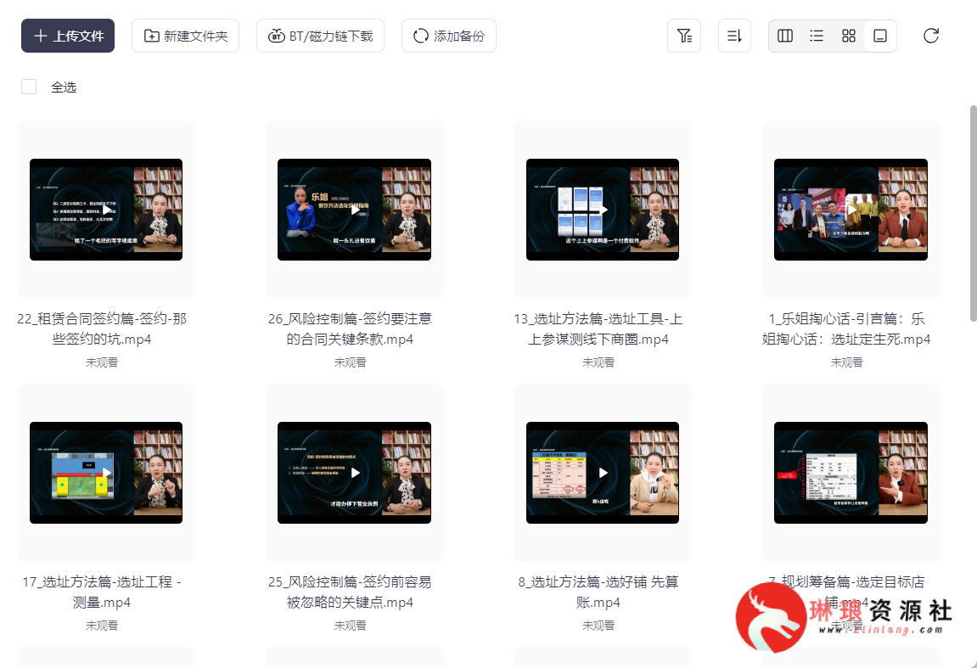977x668 pixels.
Task: Click 未观看 status under 8_选址方法篇
Action: click(x=598, y=626)
